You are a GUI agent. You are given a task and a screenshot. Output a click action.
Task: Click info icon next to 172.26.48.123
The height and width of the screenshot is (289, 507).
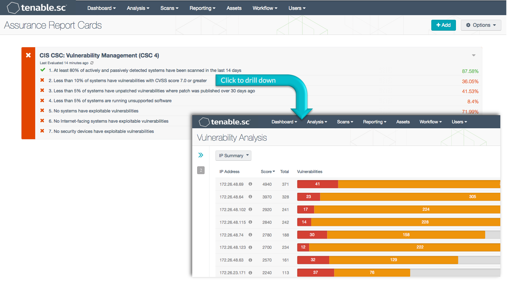250,247
